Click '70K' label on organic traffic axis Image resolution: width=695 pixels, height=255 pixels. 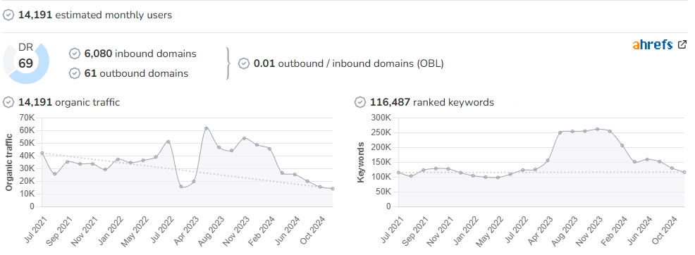click(26, 118)
